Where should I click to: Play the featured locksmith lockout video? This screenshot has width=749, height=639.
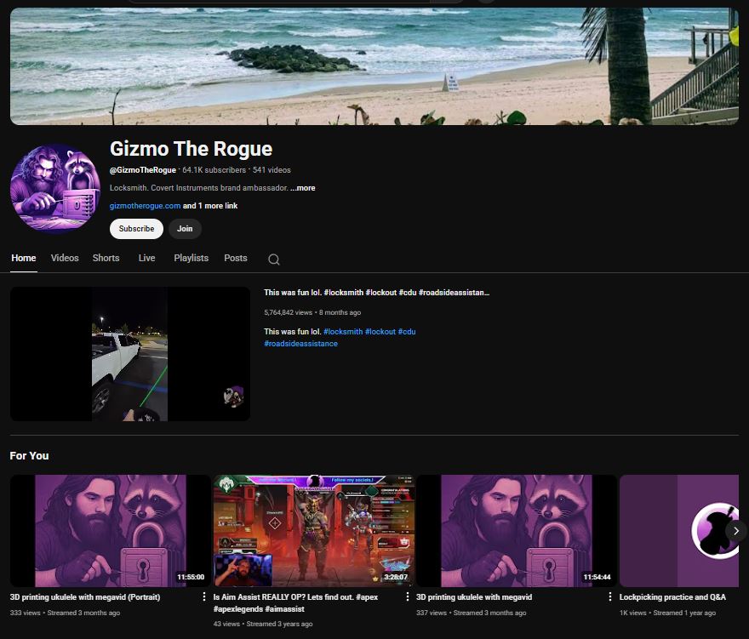point(129,354)
